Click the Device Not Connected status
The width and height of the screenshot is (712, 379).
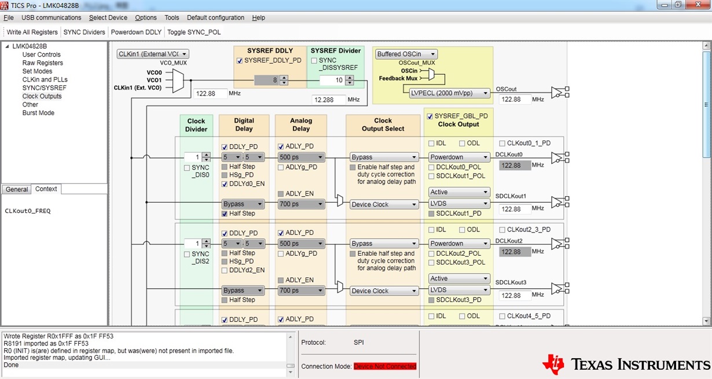click(385, 366)
